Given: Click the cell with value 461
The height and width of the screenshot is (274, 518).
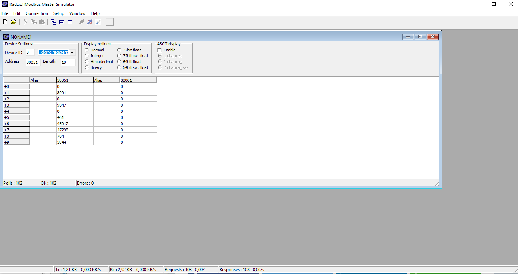Looking at the screenshot, I should (75, 117).
